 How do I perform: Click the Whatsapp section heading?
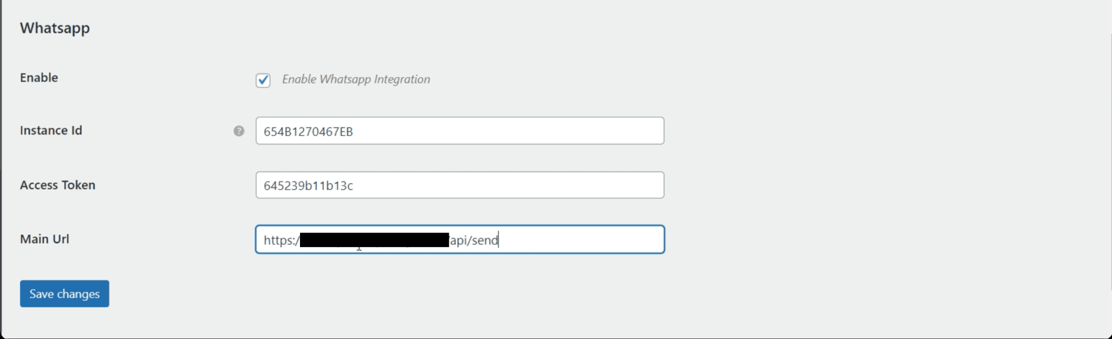coord(55,28)
